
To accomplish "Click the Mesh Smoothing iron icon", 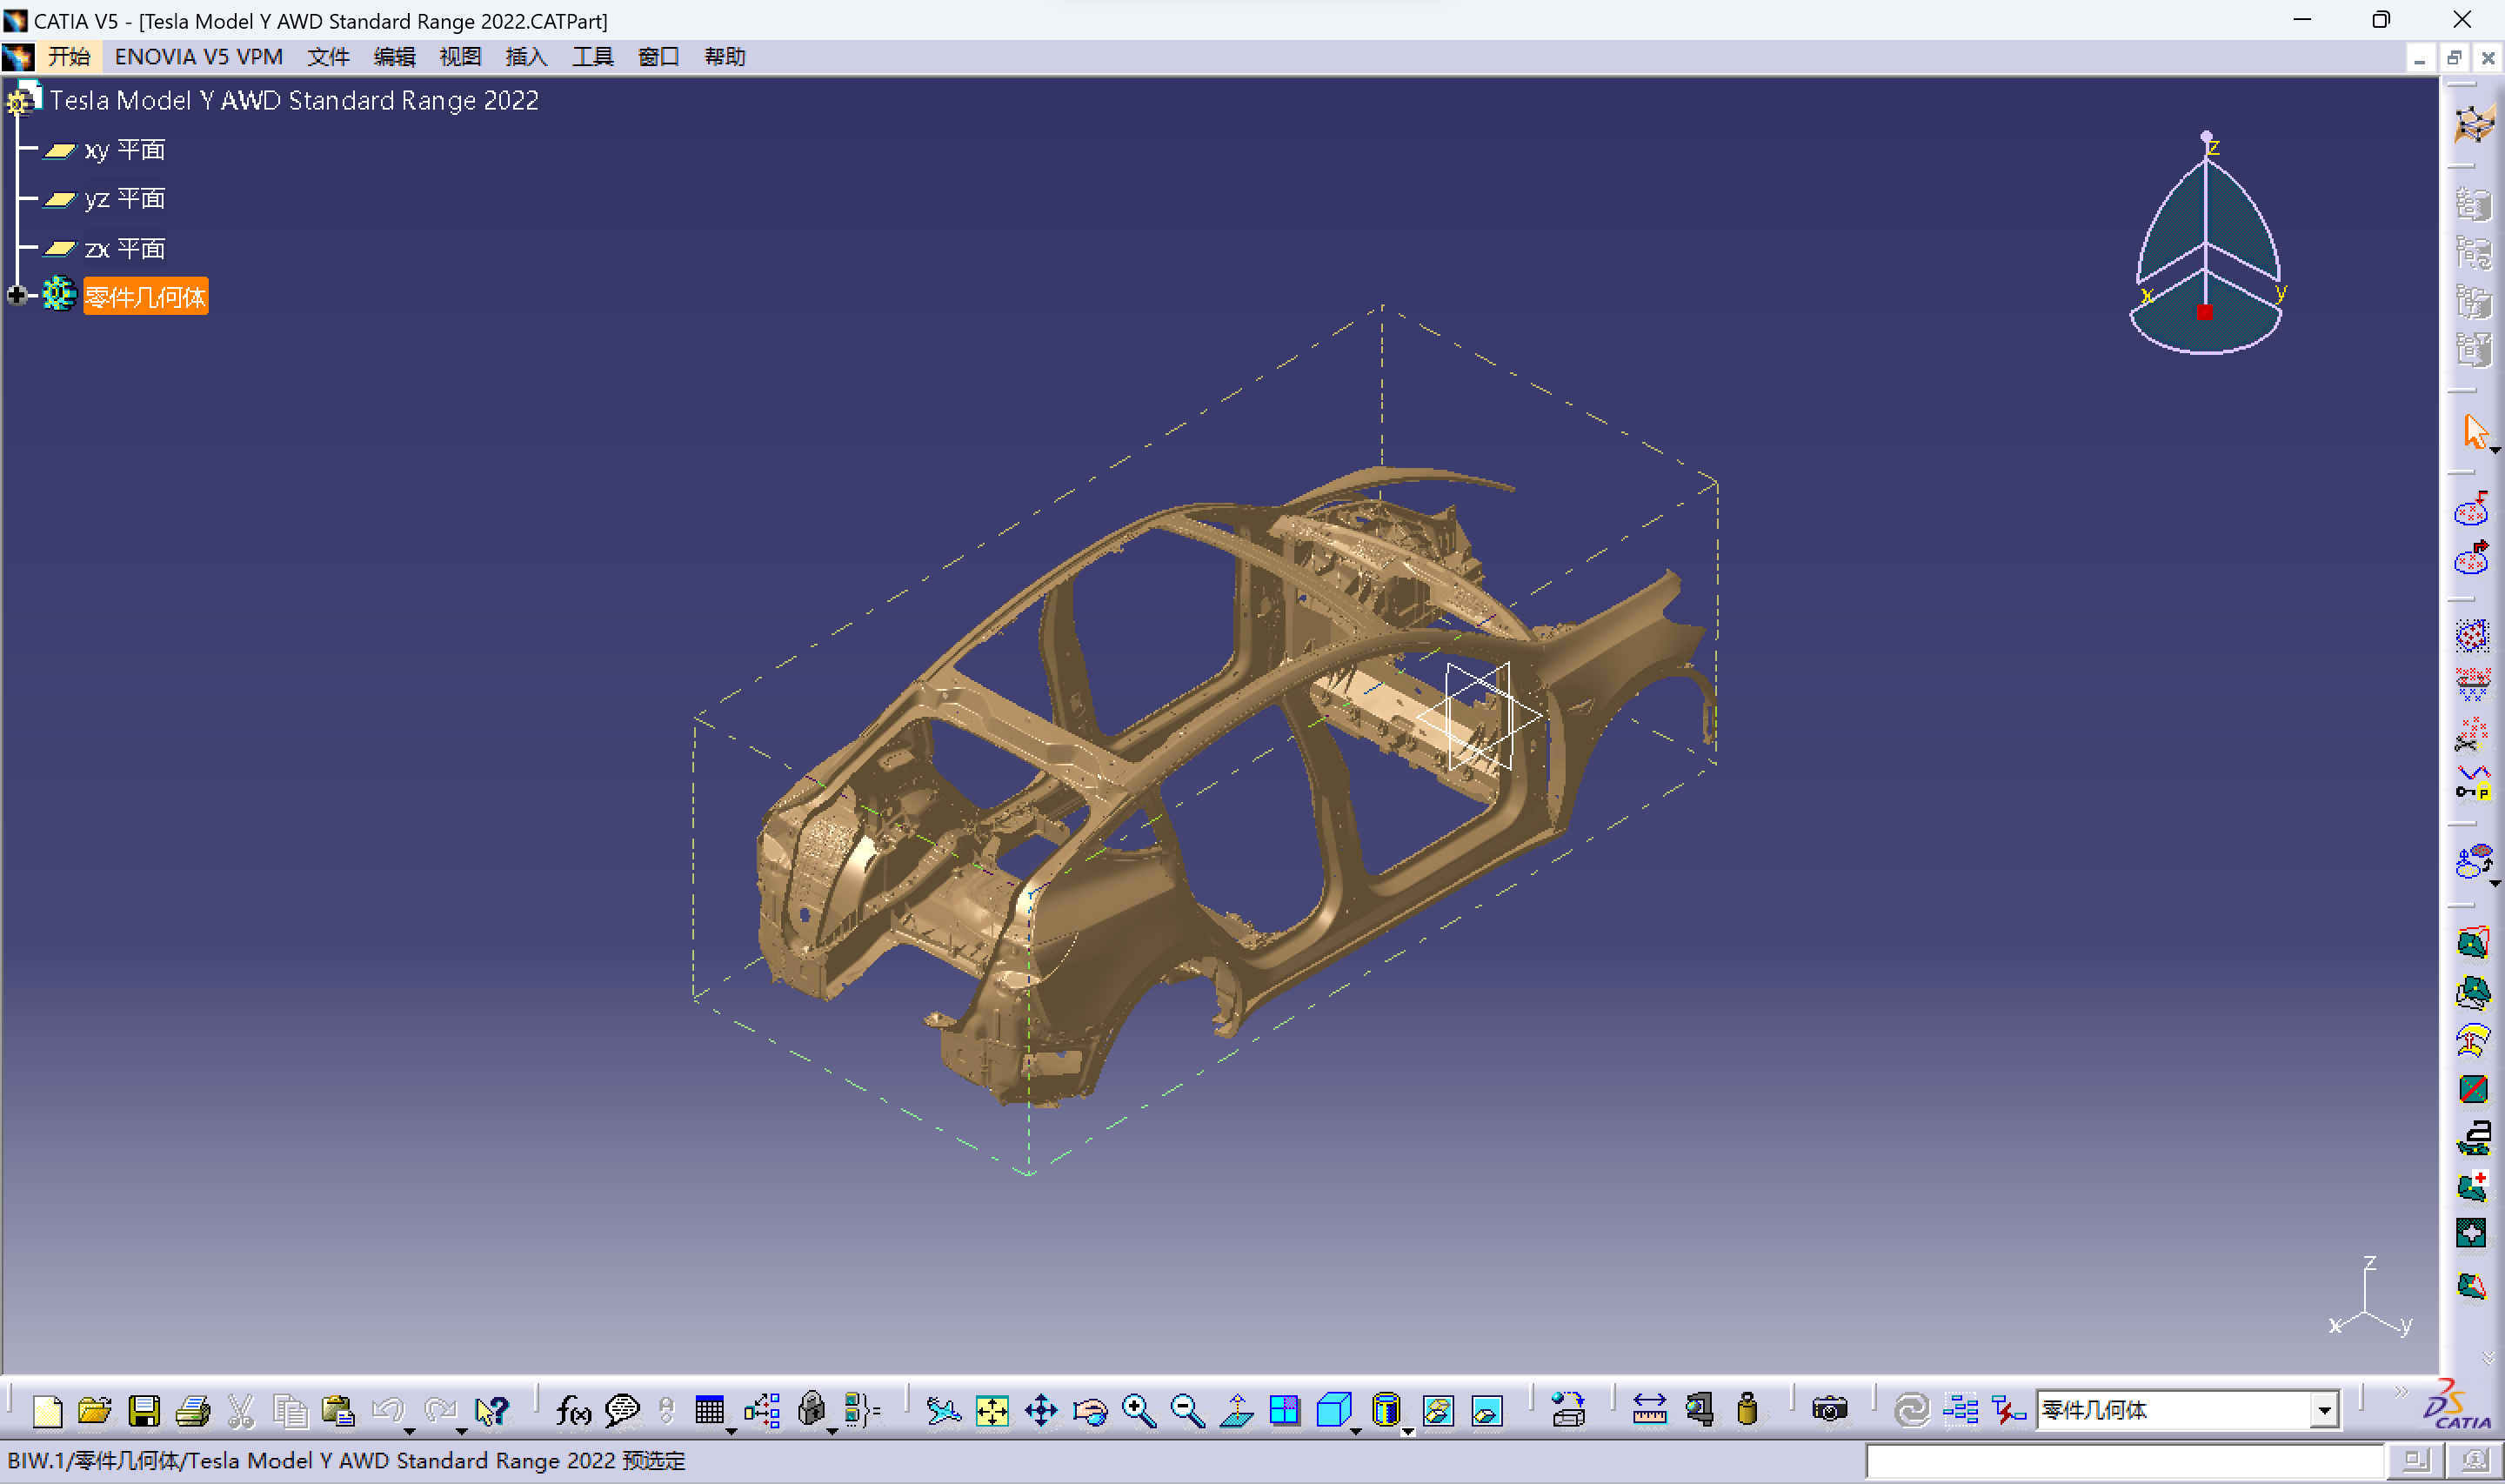I will pos(2472,1137).
